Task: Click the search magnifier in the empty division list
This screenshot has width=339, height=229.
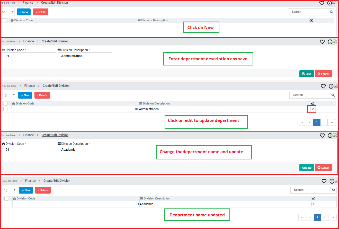Action: (332, 12)
